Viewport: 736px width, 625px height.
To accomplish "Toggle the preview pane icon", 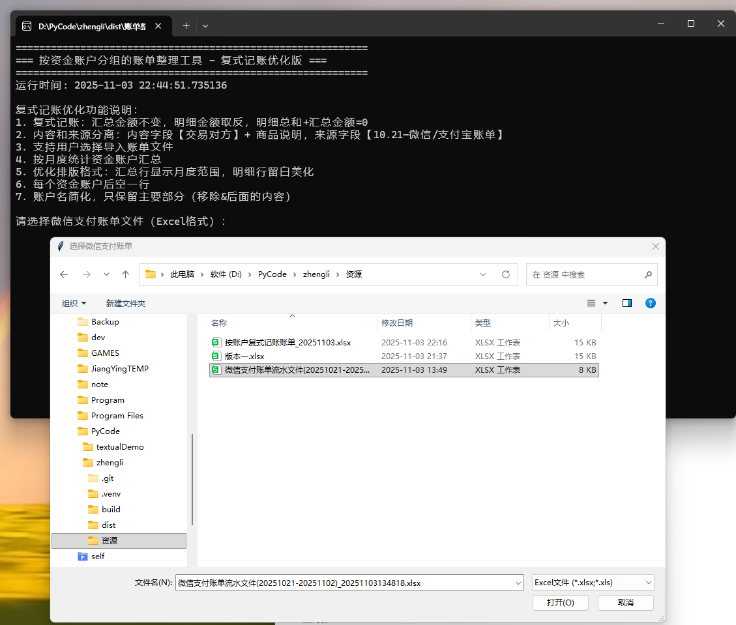I will click(627, 303).
